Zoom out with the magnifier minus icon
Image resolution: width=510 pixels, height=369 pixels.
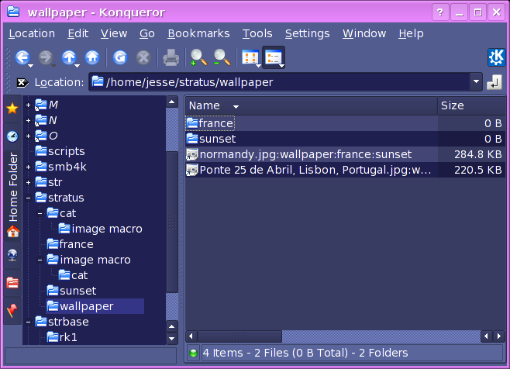click(222, 57)
